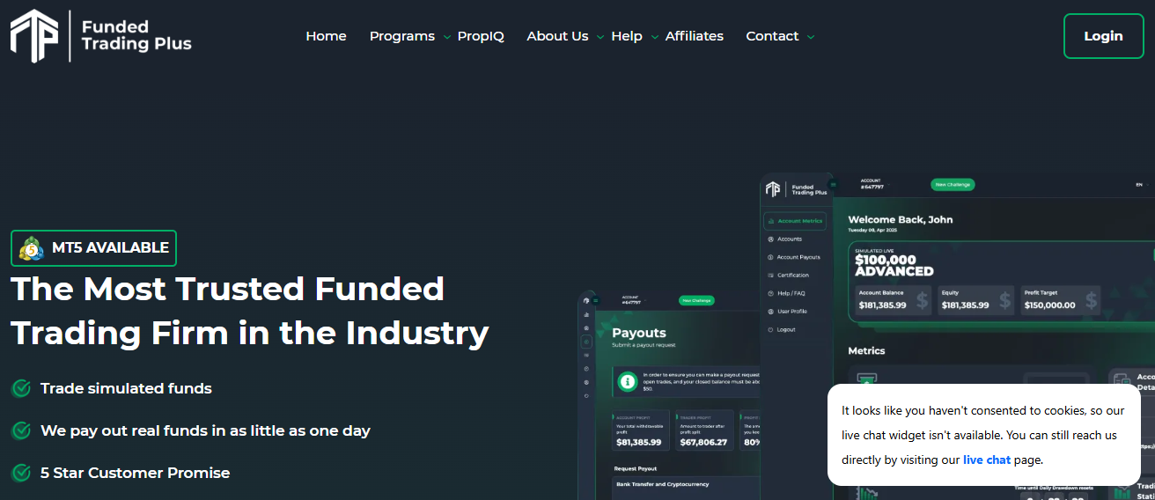Click the New Challenge button in dashboard preview
This screenshot has width=1155, height=500.
point(953,185)
